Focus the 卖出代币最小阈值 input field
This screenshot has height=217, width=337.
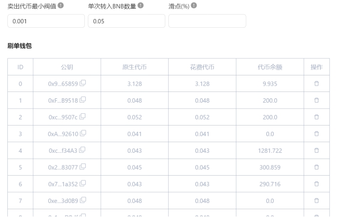pos(46,21)
